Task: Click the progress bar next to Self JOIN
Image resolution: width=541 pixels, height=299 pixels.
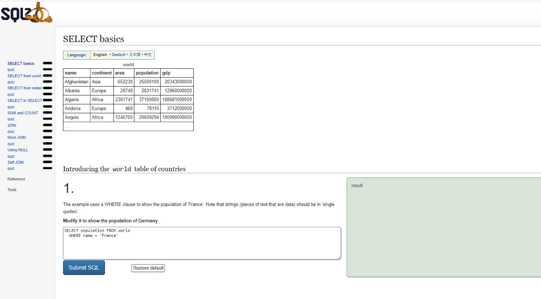Action: pyautogui.click(x=47, y=162)
